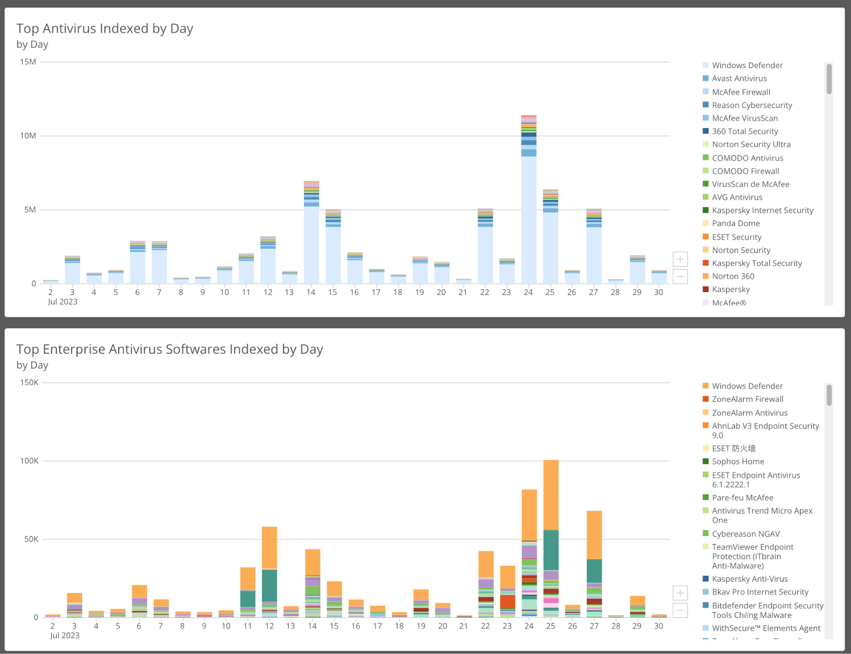Click Top Antivirus Indexed by Day title
Viewport: 851px width, 654px height.
click(x=105, y=28)
